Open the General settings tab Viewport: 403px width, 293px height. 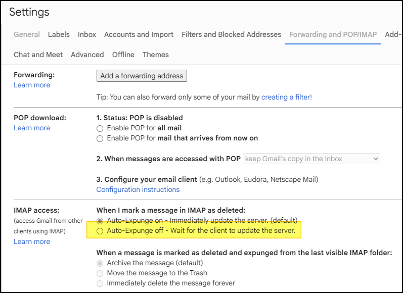(27, 34)
